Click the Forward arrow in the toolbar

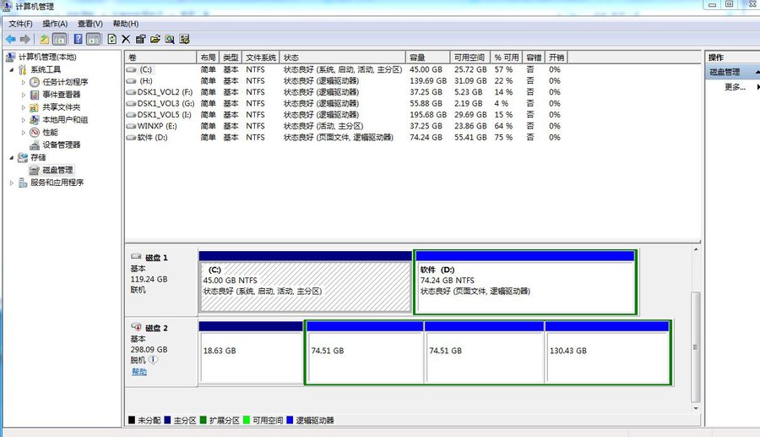(25, 39)
